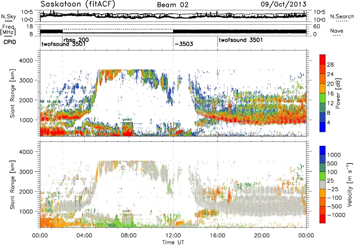Screen dimensions: 354x245
Task: Click the 'Saskatoon (fitACF)' title text
Action: click(78, 4)
